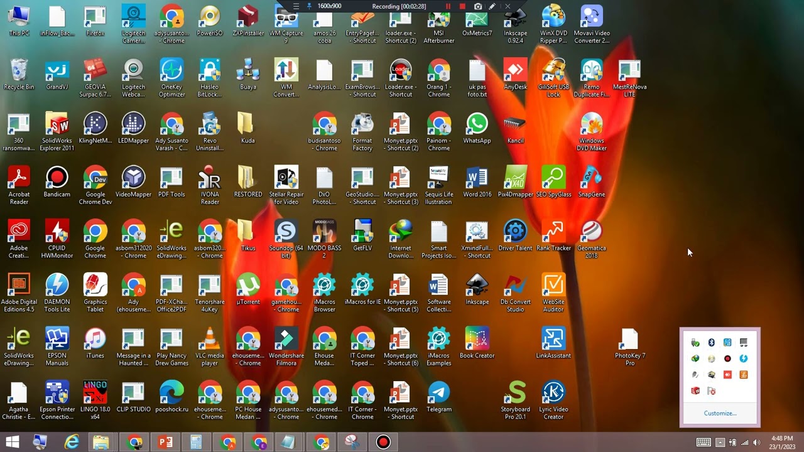Open the This PC desktop icon
Screen dimensions: 804x452
click(19, 20)
